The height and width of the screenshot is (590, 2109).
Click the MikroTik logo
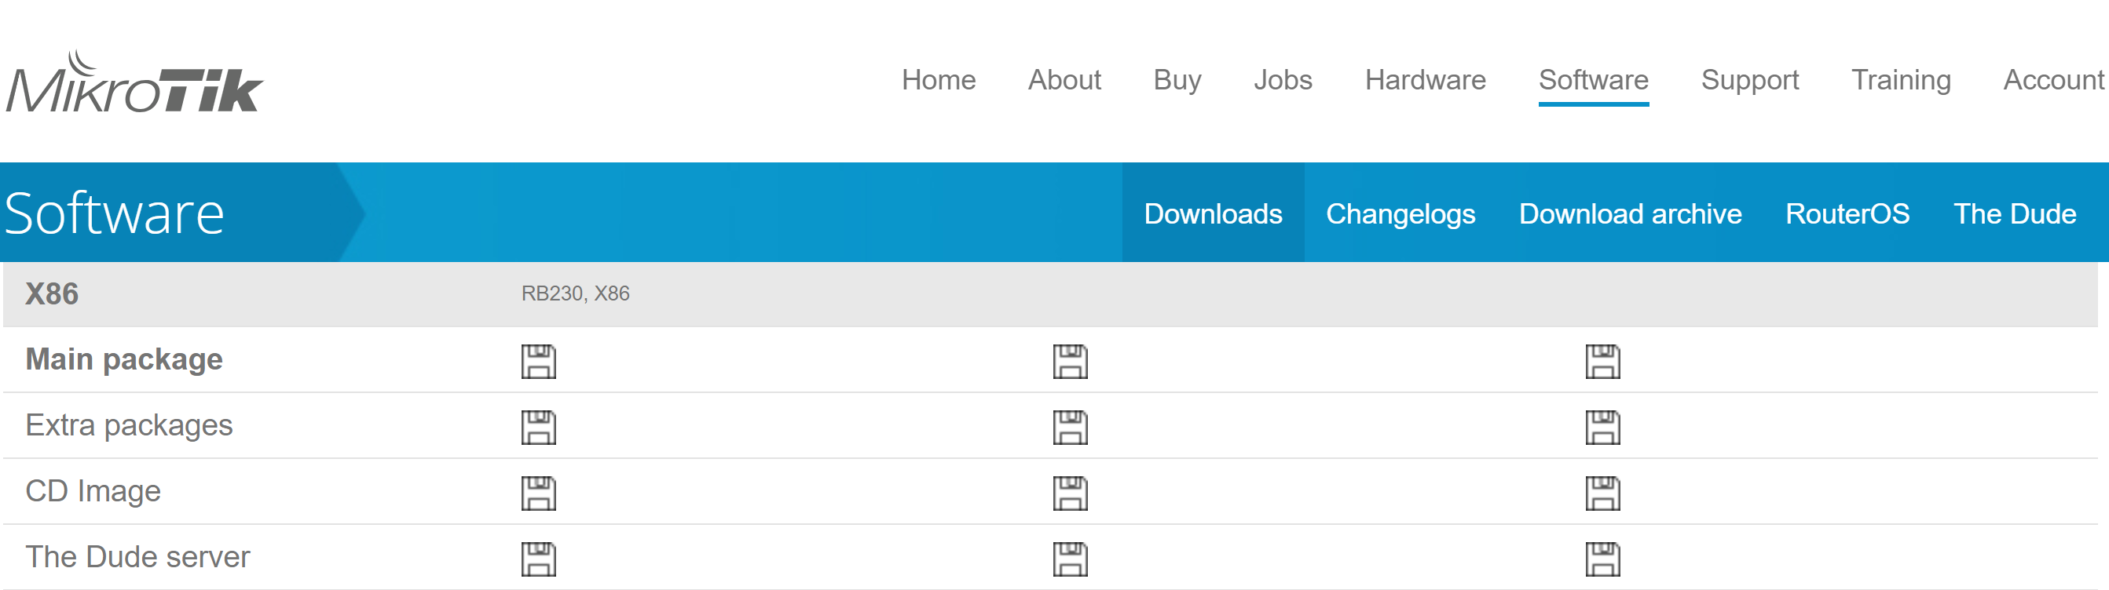(x=134, y=81)
